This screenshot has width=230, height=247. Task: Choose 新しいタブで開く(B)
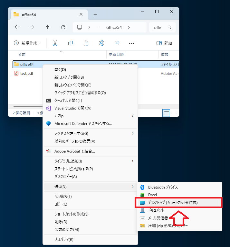pos(90,77)
